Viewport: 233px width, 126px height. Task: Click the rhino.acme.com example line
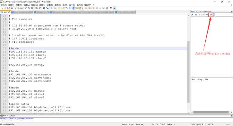pyautogui.click(x=47, y=26)
